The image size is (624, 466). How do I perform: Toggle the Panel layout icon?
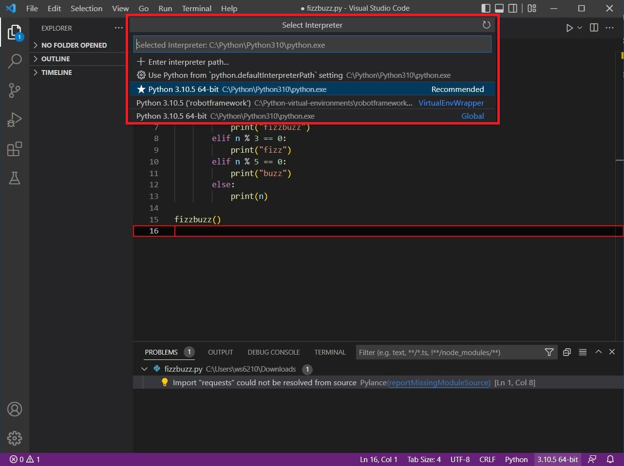point(499,8)
